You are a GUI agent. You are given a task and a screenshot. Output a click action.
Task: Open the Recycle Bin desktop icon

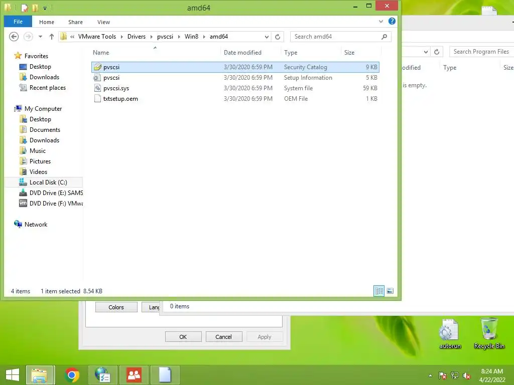[x=489, y=334]
